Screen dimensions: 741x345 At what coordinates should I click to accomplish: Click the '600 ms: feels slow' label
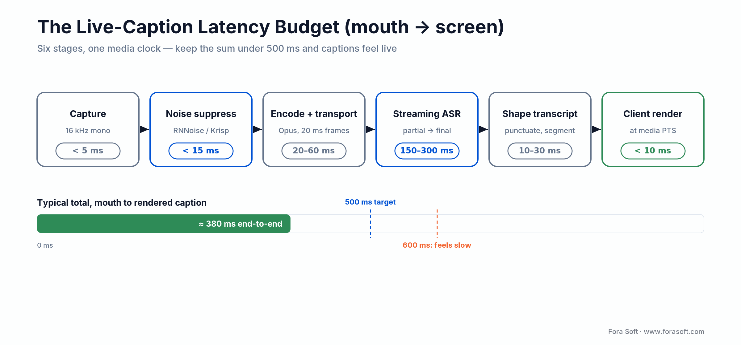click(437, 245)
